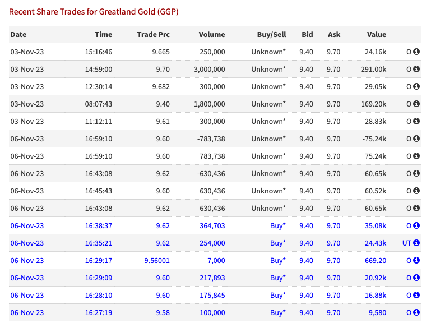Open the 16:35:21 trade time link
Viewport: 431px width, 323px height.
[x=99, y=243]
